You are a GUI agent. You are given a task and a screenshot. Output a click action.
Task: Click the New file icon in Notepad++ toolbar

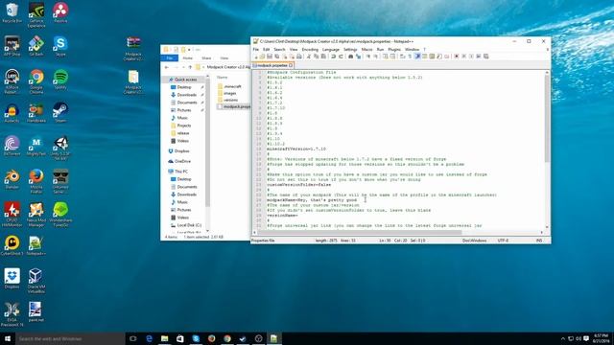pyautogui.click(x=256, y=57)
